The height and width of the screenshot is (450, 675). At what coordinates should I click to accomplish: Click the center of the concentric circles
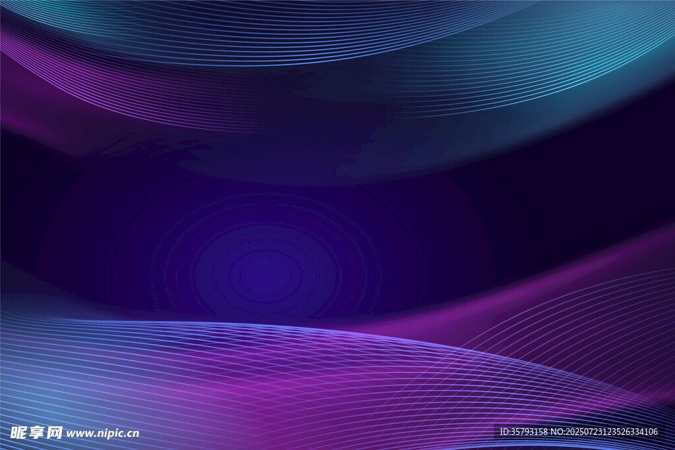pyautogui.click(x=264, y=271)
